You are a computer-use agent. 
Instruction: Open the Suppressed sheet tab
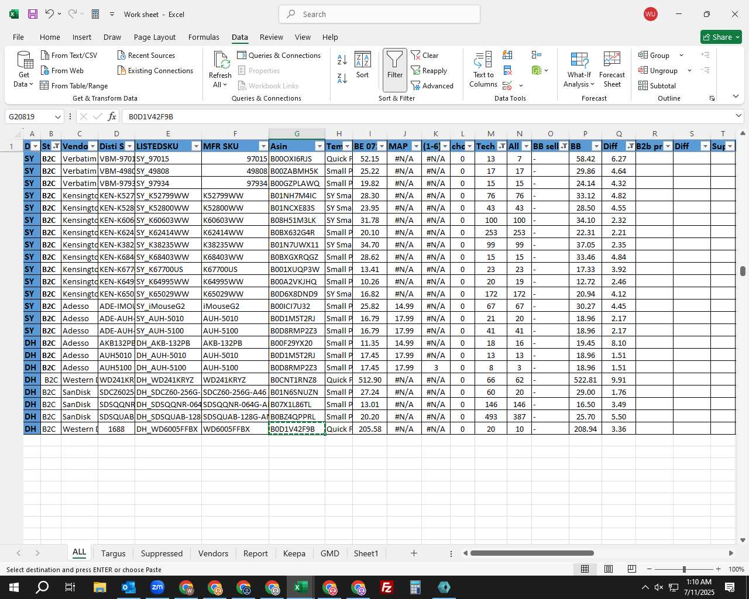[x=162, y=553]
